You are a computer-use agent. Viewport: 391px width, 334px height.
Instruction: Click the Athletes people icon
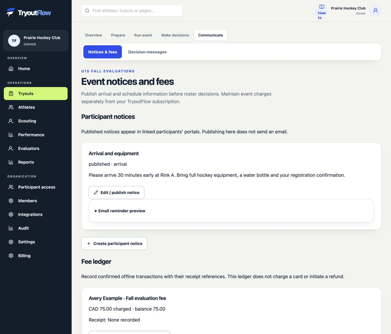[x=11, y=107]
